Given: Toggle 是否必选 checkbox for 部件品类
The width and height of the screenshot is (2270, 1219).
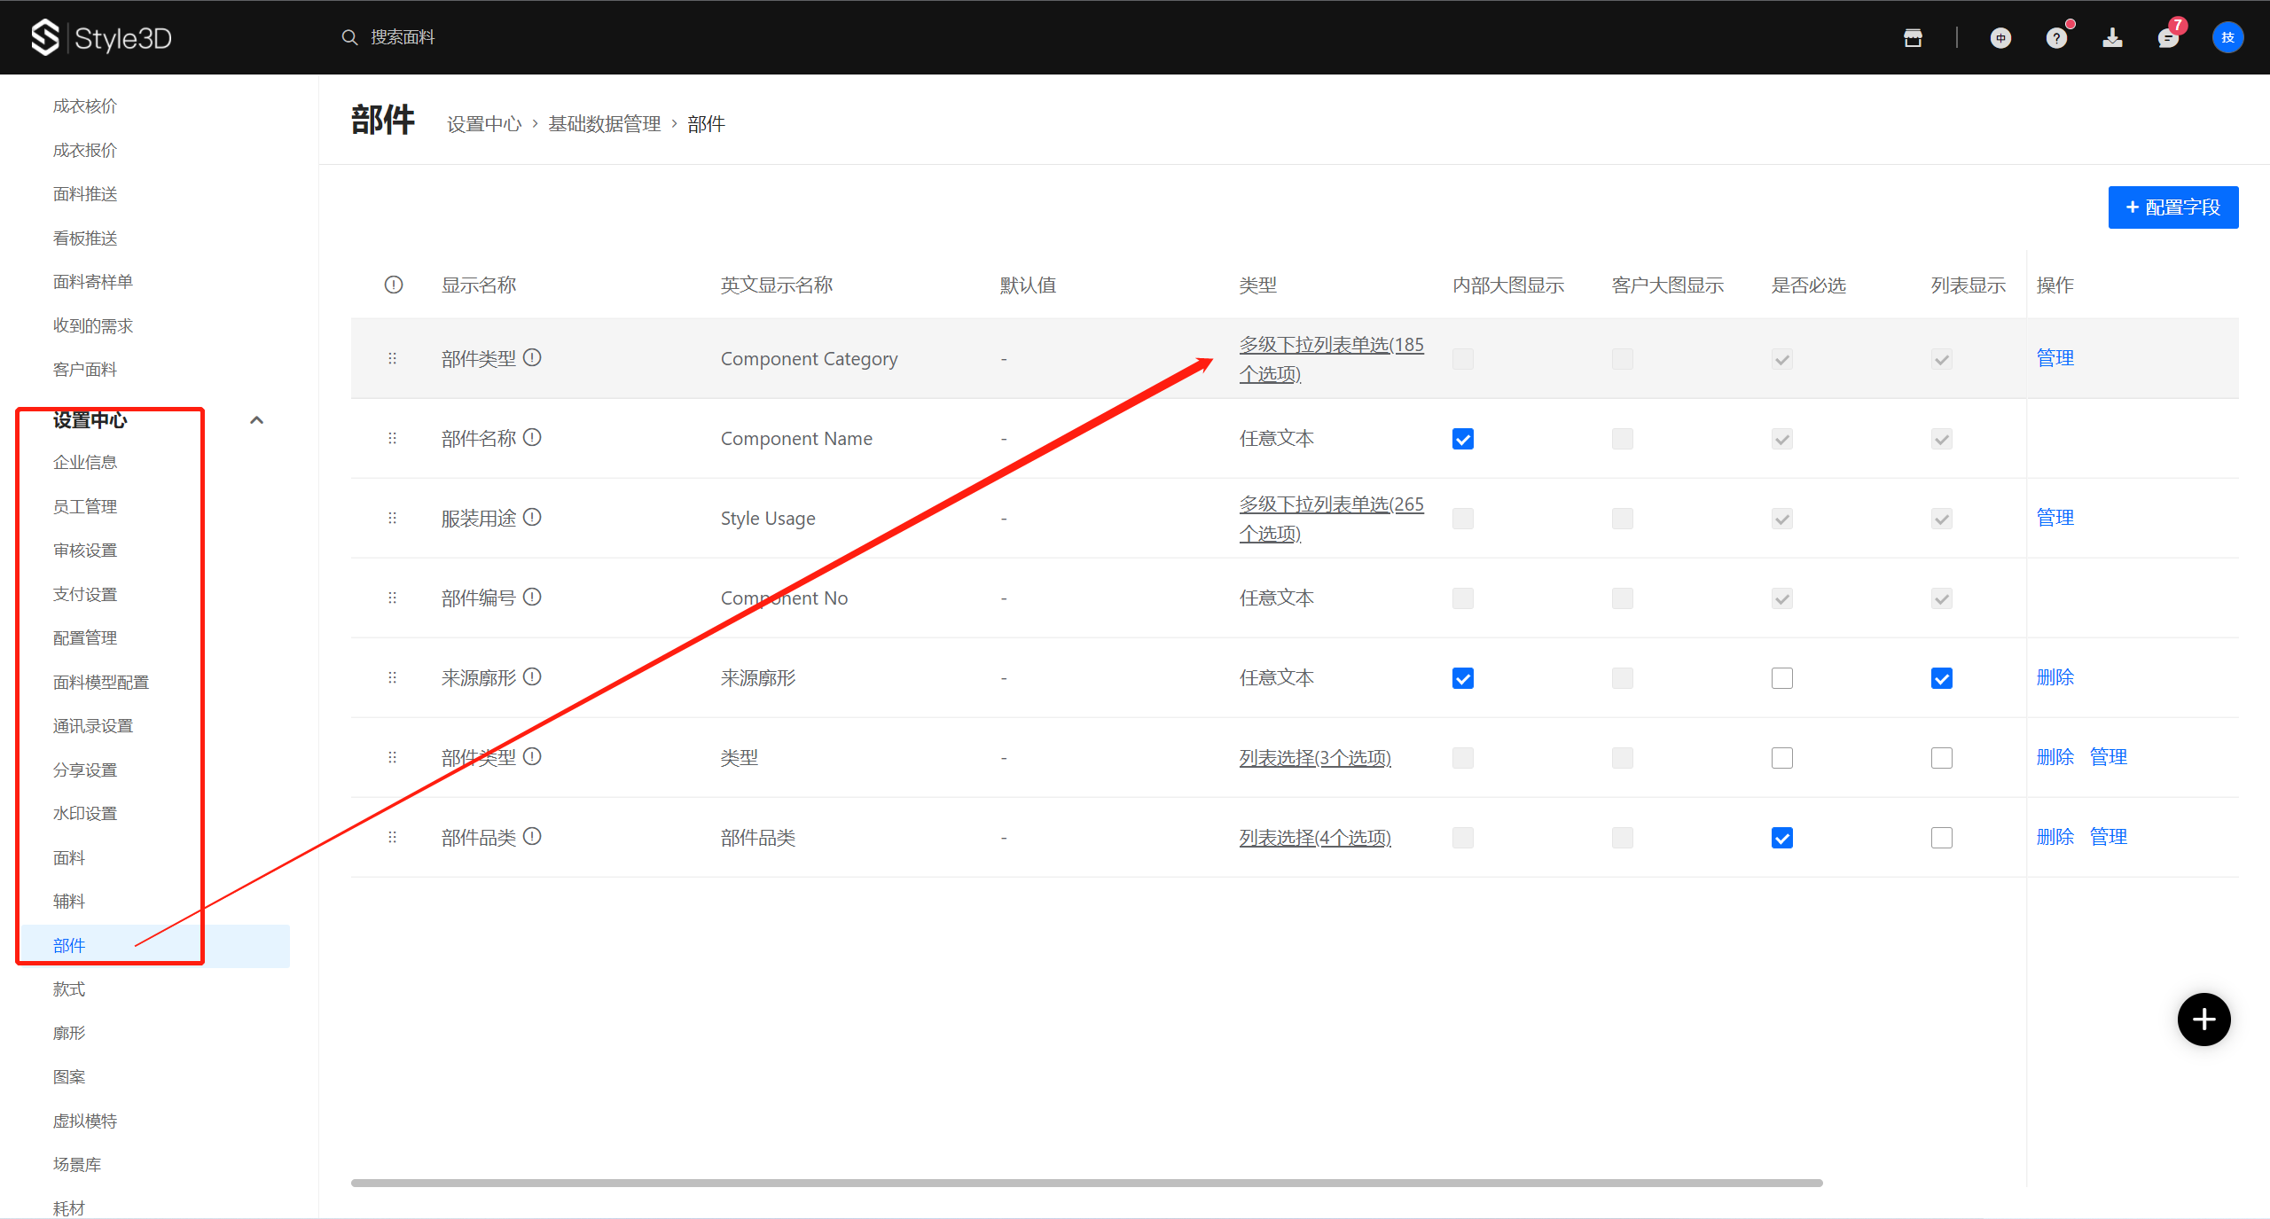Looking at the screenshot, I should (1782, 838).
